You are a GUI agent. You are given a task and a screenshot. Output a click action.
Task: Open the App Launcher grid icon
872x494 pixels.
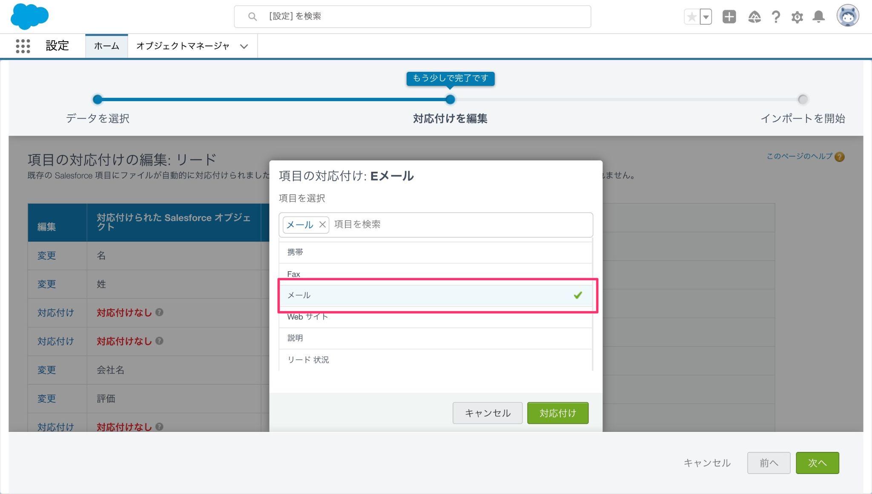pos(23,46)
